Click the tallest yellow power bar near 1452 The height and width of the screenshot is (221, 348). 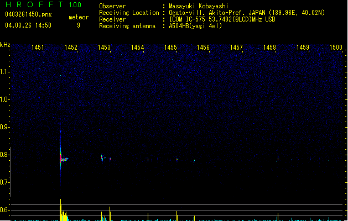[x=60, y=210]
